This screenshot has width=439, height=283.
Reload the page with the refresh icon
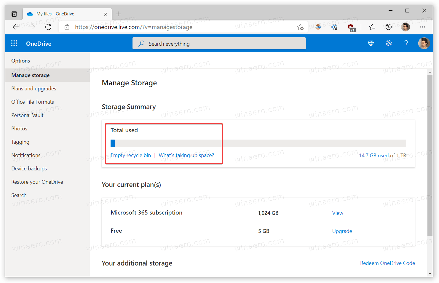[x=48, y=27]
